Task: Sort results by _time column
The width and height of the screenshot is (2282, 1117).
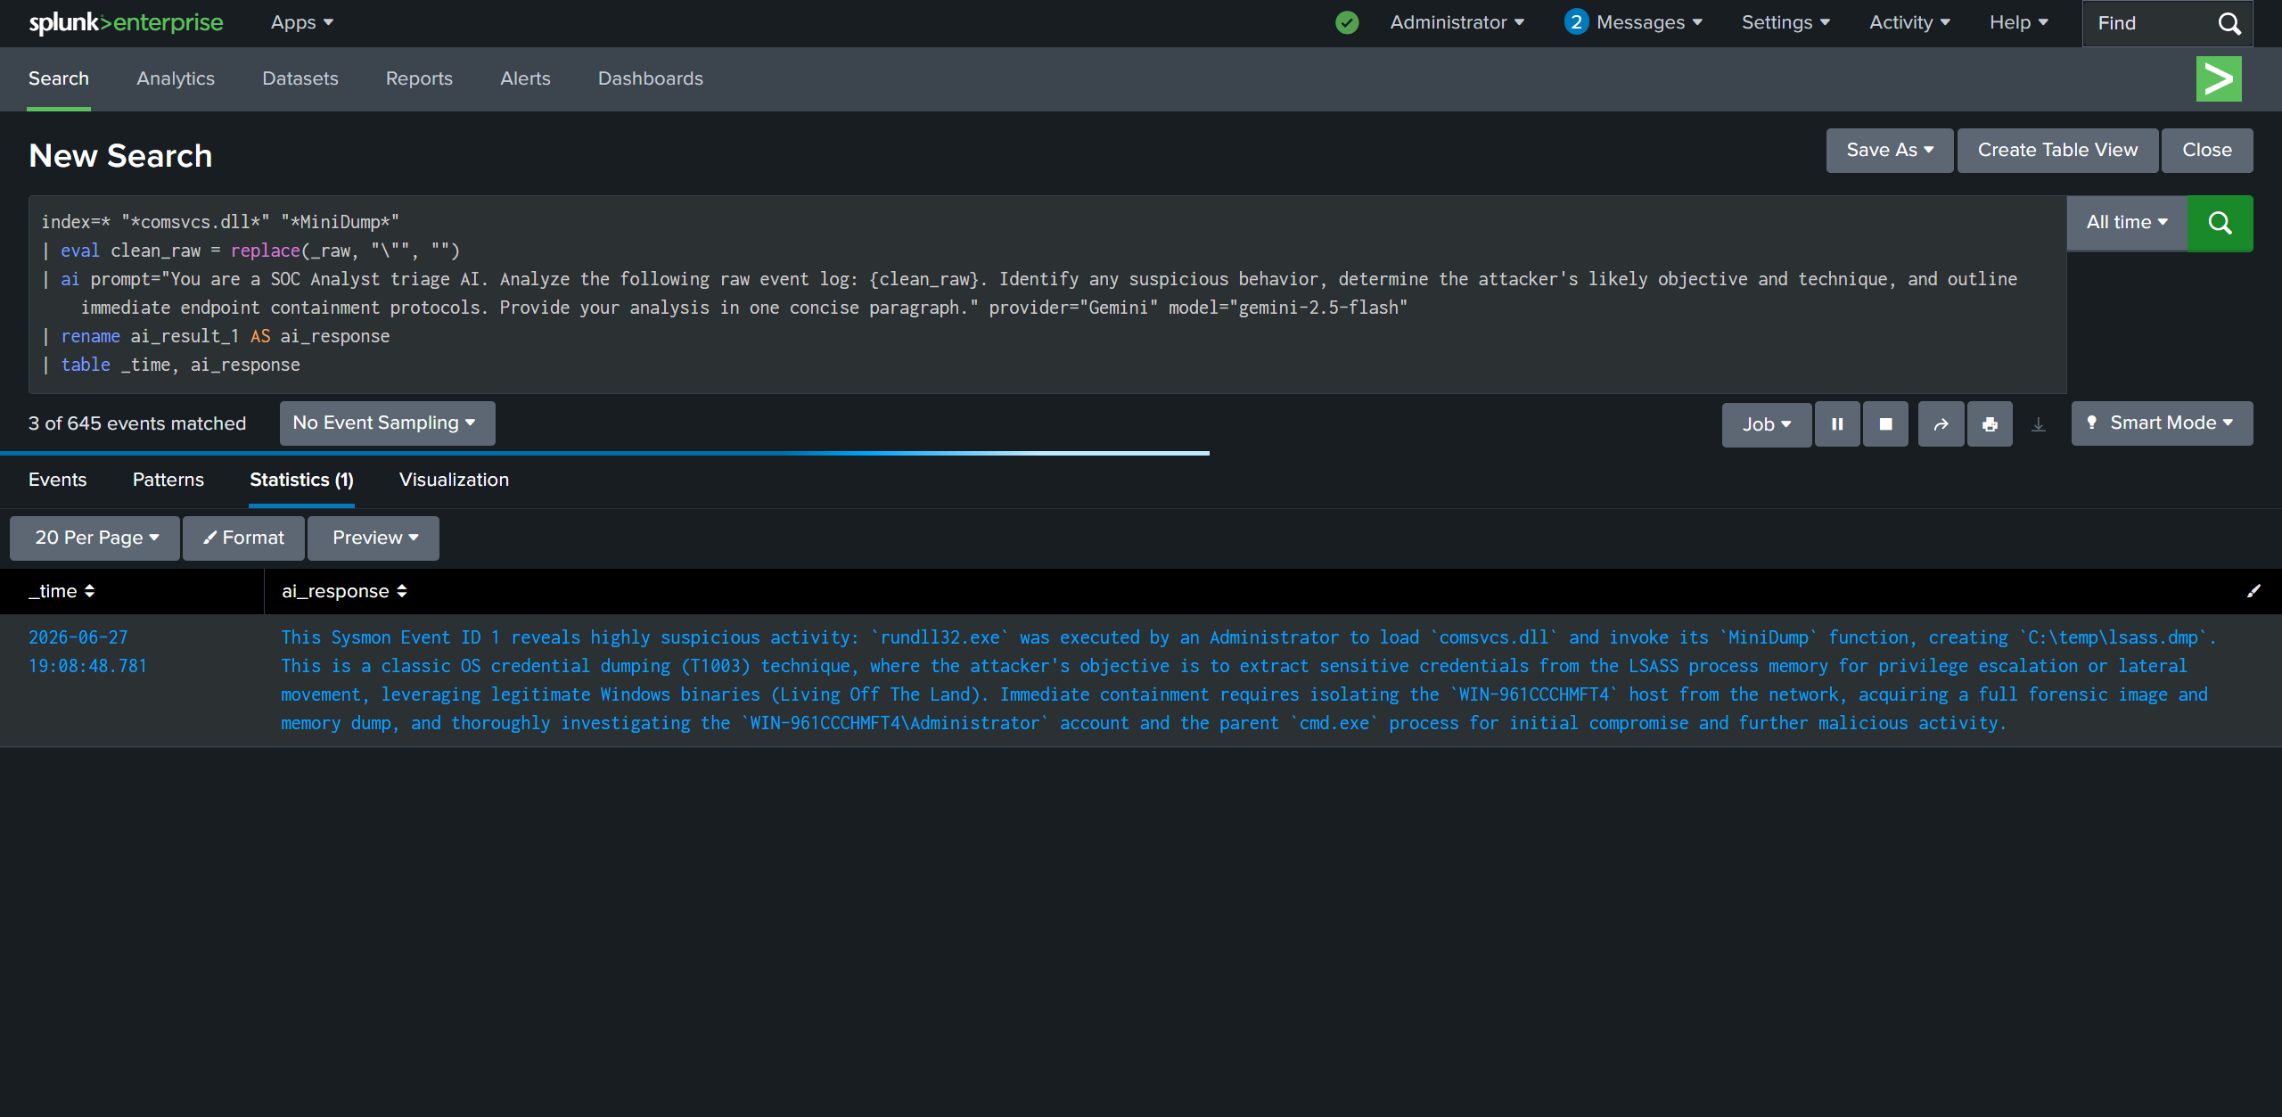Action: pyautogui.click(x=62, y=591)
